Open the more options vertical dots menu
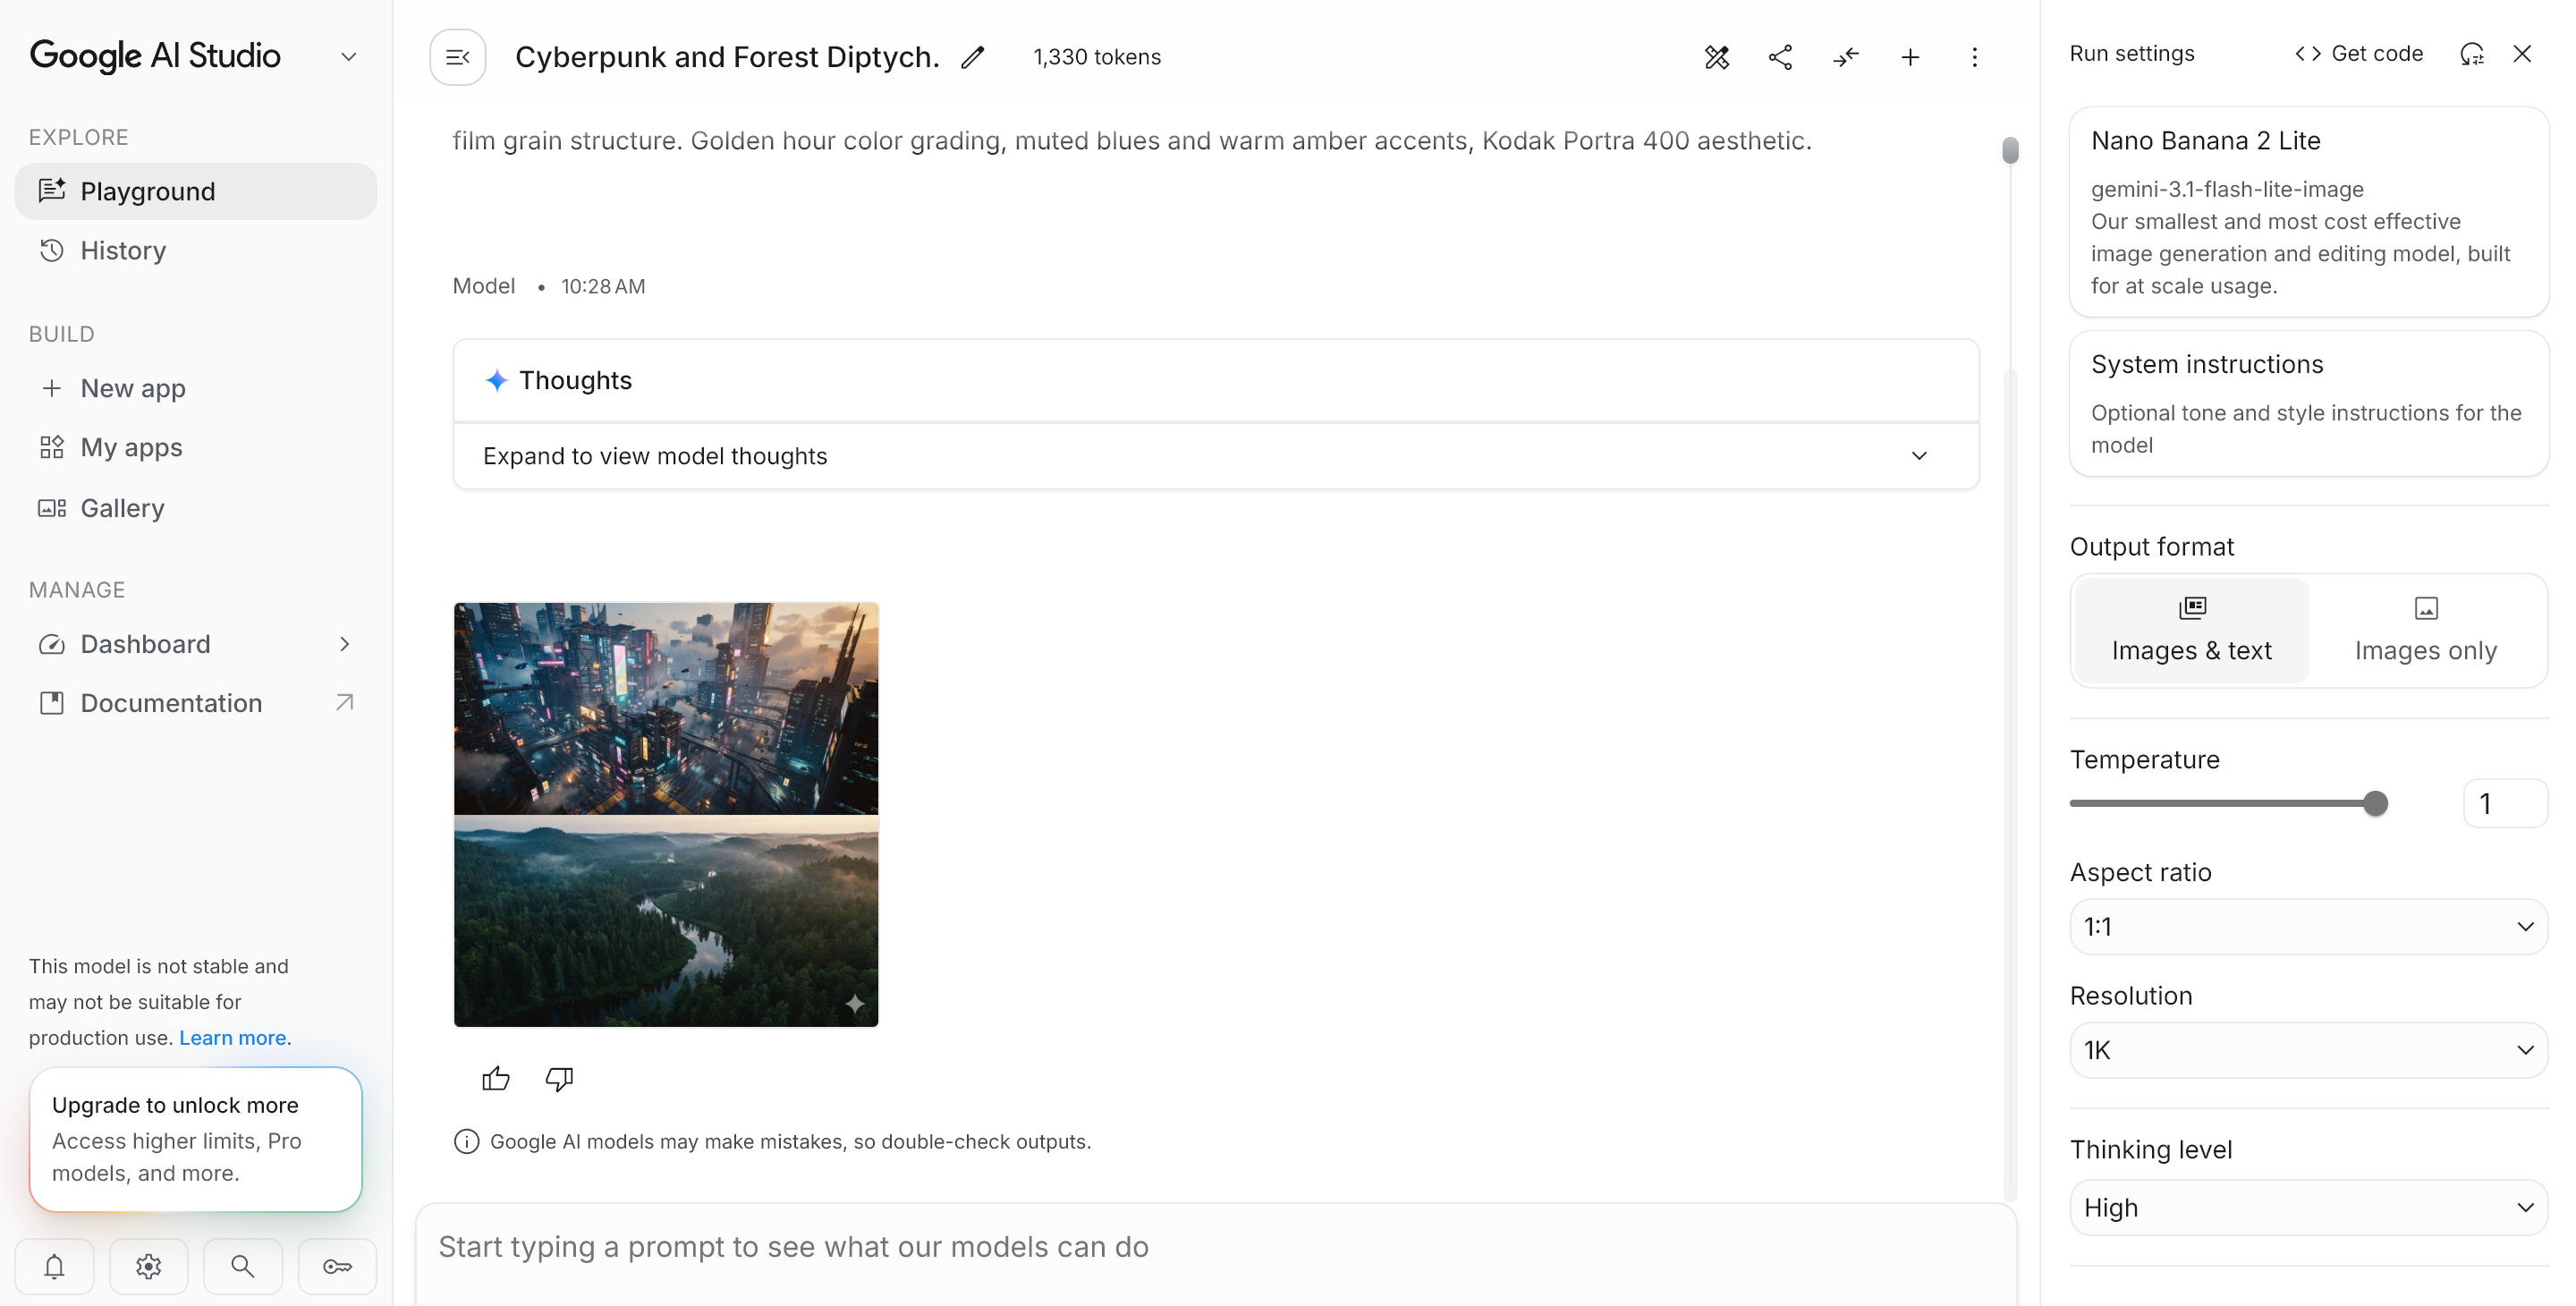Screen dimensions: 2576x1306 click(x=1974, y=57)
